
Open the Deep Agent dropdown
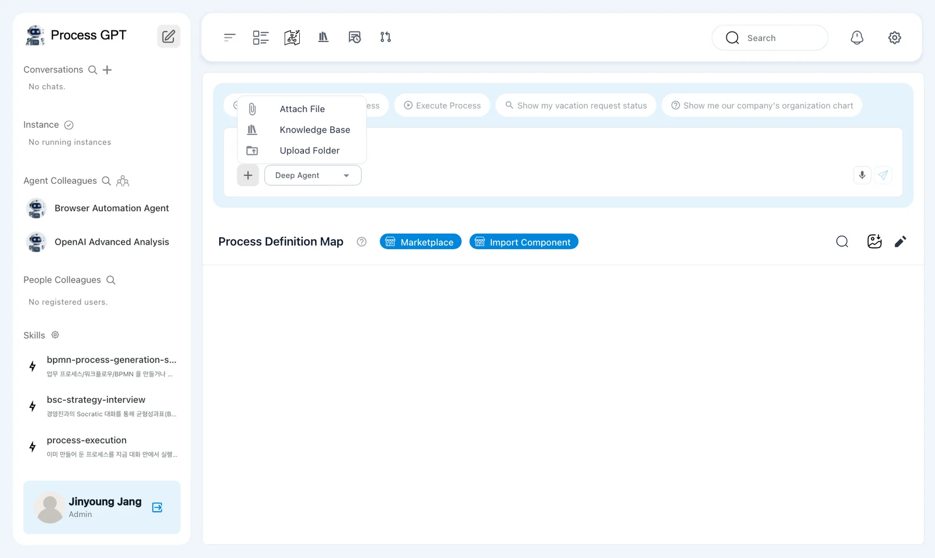[x=313, y=175]
